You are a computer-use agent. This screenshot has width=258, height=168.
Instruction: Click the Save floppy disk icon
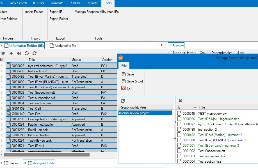(124, 74)
